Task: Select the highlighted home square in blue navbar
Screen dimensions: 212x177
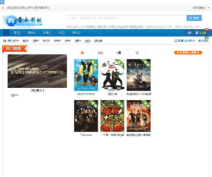Action: [x=6, y=33]
